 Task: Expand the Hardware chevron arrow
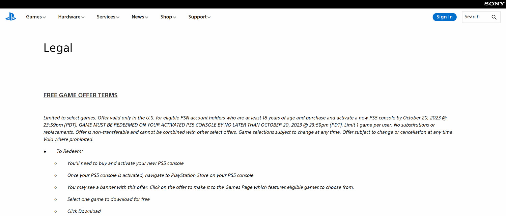point(83,17)
